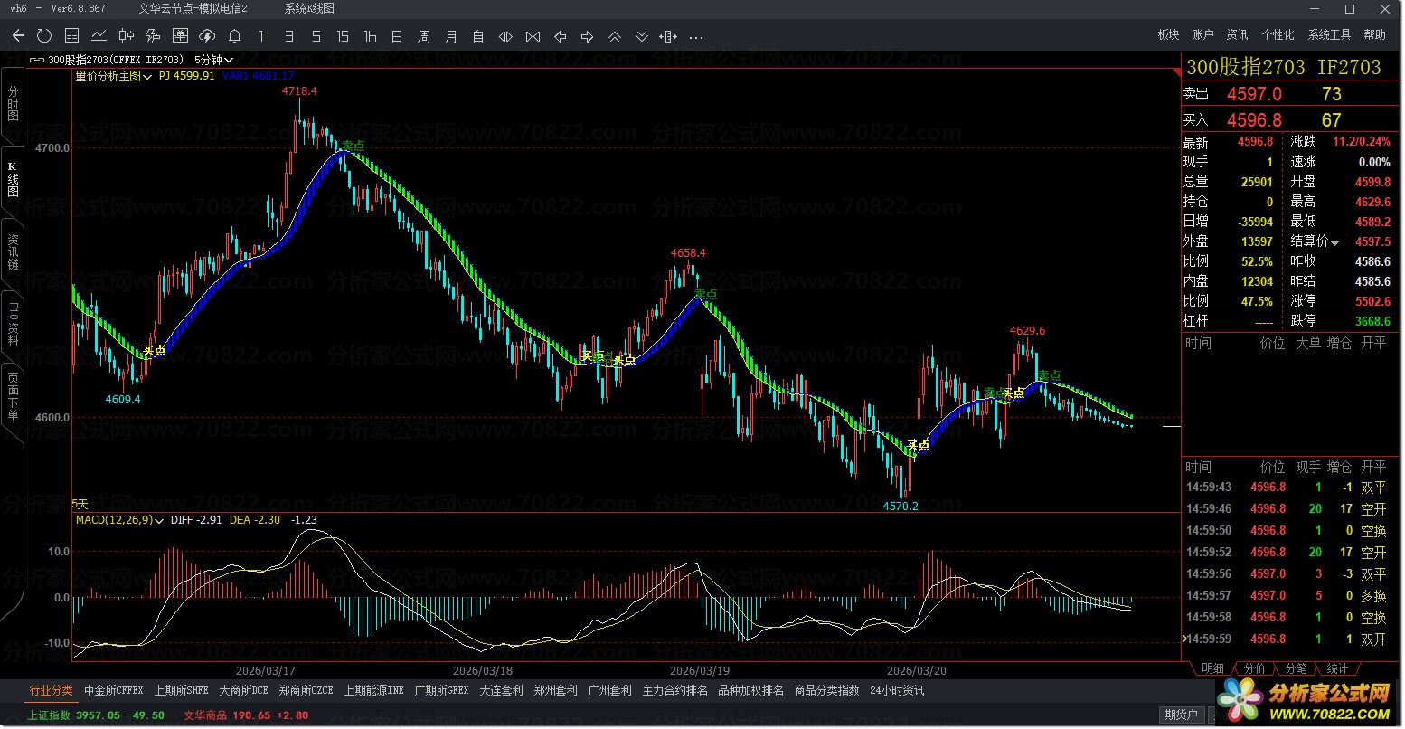Toggle the 15-minute period button

343,36
